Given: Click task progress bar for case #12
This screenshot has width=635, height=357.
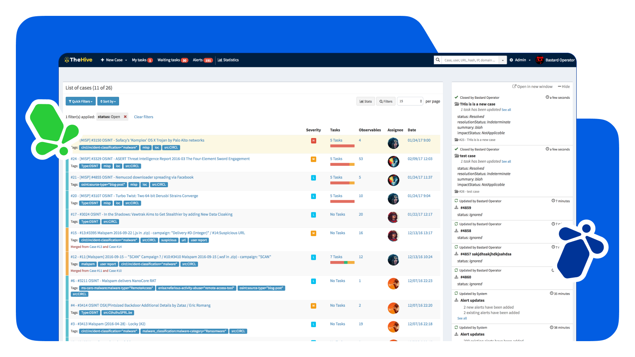Looking at the screenshot, I should point(342,263).
